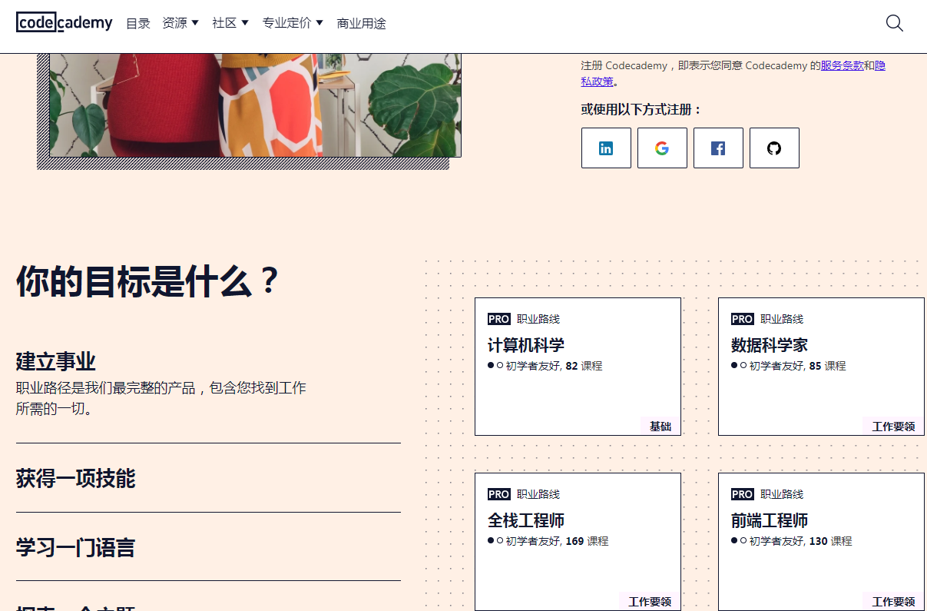Click the difficulty dots on 全栈工程师 card
Viewport: 927px width, 611px height.
coord(495,541)
